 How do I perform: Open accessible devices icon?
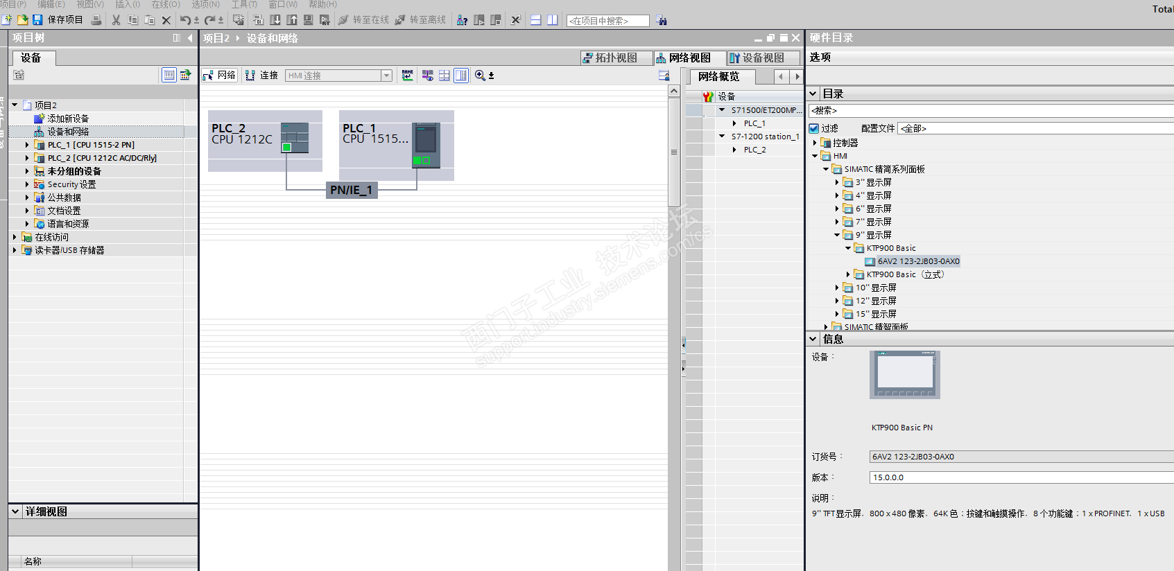[x=463, y=20]
